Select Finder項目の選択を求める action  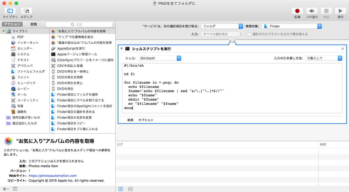(x=82, y=112)
